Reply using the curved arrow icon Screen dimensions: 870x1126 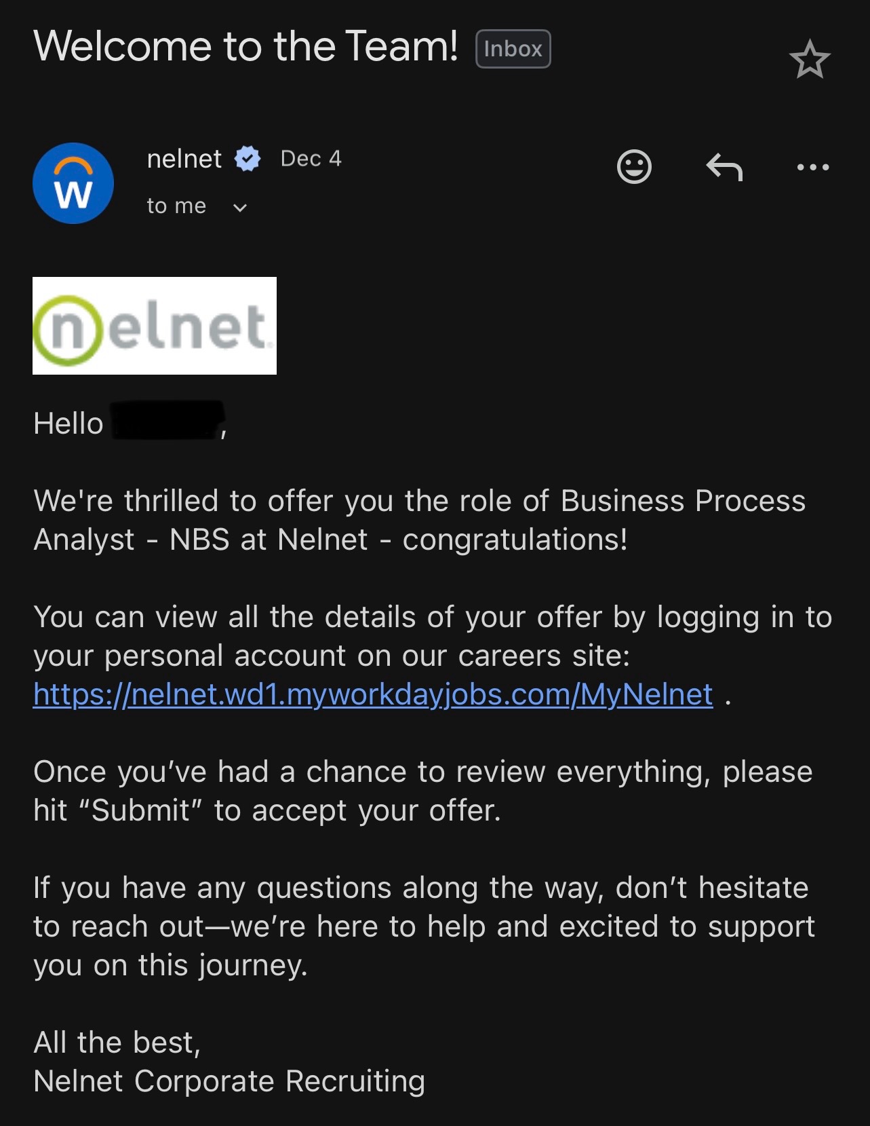pos(724,167)
